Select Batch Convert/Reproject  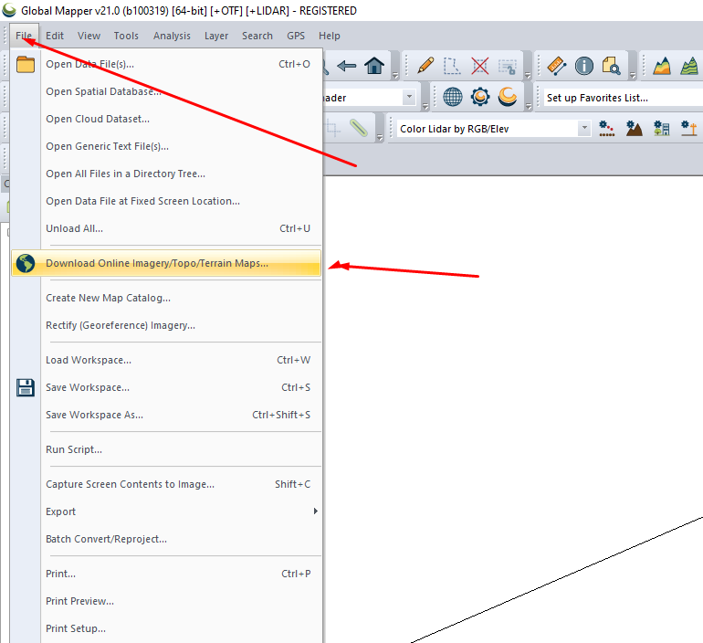pos(166,539)
